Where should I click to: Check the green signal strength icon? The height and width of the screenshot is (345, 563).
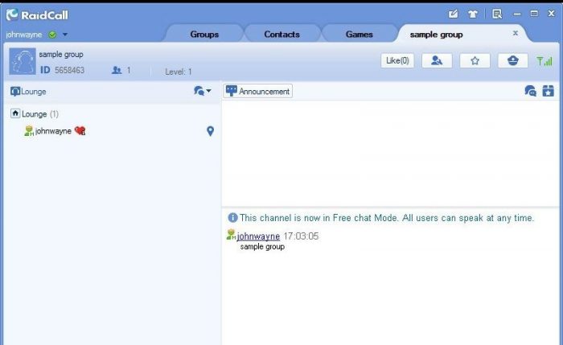tap(545, 61)
